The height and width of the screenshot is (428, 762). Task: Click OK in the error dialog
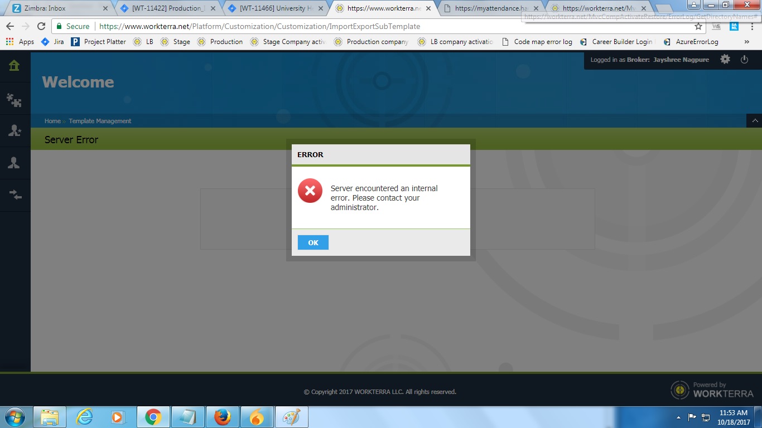(313, 242)
